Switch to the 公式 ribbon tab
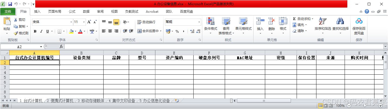Viewport: 388px width, 109px height. pyautogui.click(x=72, y=12)
